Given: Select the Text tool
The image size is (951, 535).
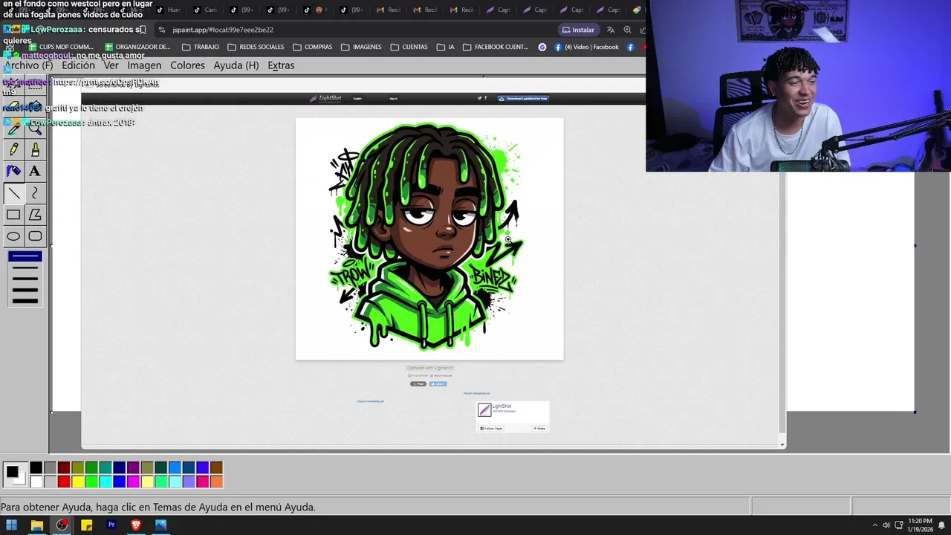Looking at the screenshot, I should click(x=35, y=172).
